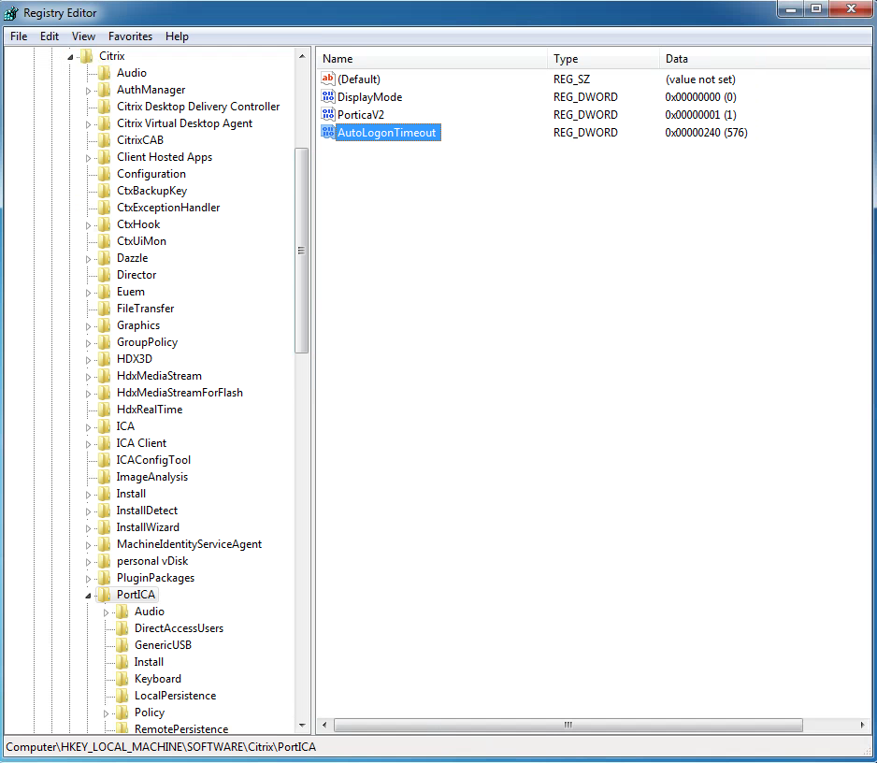Click the CtxHook folder icon
The width and height of the screenshot is (877, 763).
104,224
